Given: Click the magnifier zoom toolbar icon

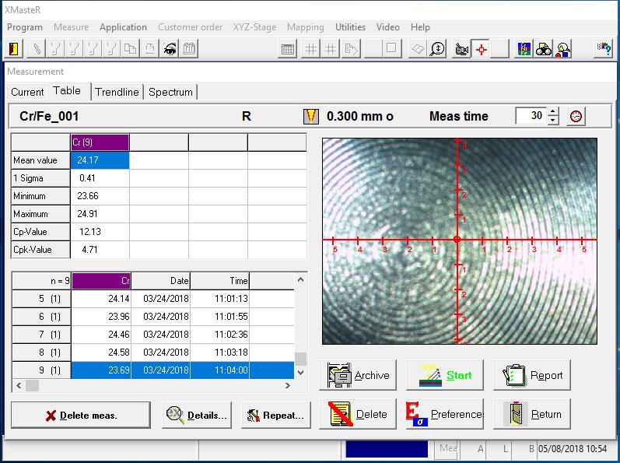Looking at the screenshot, I should click(x=438, y=49).
